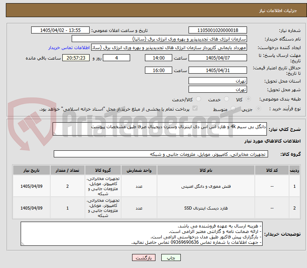Image resolution: width=307 pixels, height=268 pixels.
Task: Click the announcement date field 1405/04/02 - 13:55
Action: pyautogui.click(x=60, y=30)
